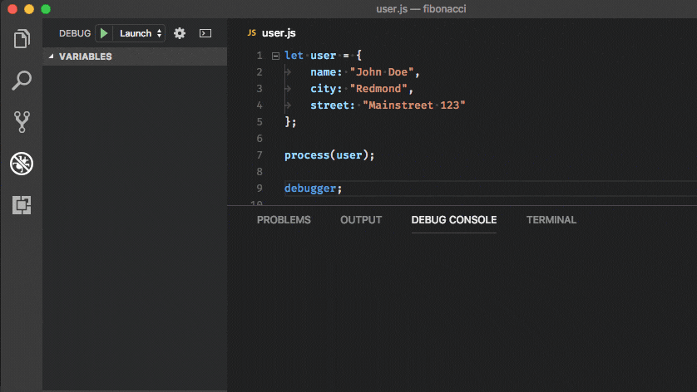Place cursor on the debugger statement
The image size is (697, 392).
point(312,189)
